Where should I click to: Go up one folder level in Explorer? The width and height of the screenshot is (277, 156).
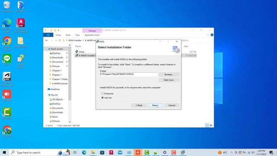coord(60,40)
